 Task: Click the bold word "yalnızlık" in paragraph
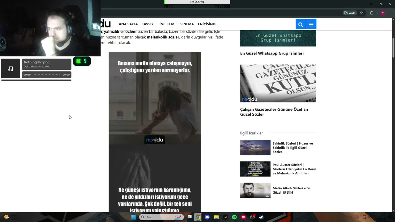click(111, 31)
